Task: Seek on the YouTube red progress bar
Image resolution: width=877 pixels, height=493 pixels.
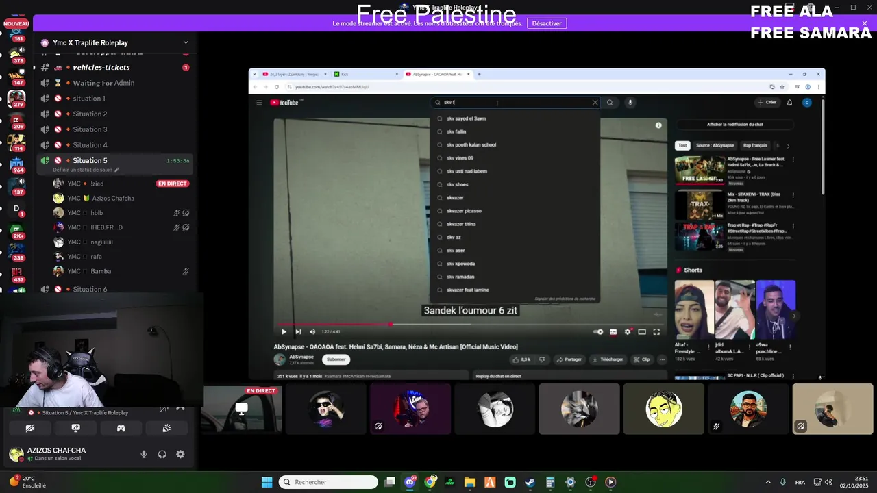Action: click(x=469, y=325)
